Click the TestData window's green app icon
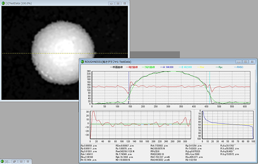The image size is (258, 164). click(x=3, y=3)
